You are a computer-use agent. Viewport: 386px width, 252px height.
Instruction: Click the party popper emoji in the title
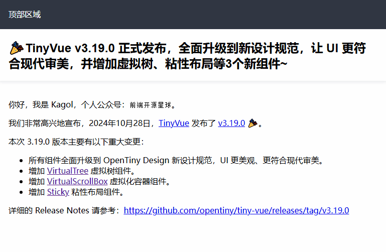[x=17, y=48]
